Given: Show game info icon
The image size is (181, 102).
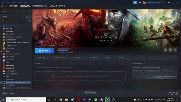Looking at the screenshot, I should coord(170,50).
